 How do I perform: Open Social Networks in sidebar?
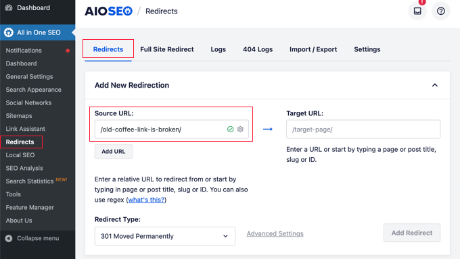coord(28,103)
